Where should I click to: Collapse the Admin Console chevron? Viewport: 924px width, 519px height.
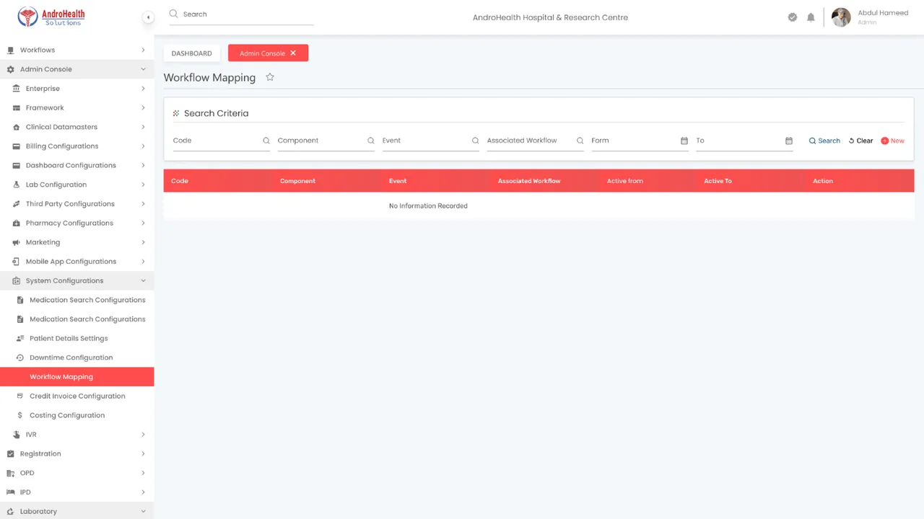(x=143, y=69)
